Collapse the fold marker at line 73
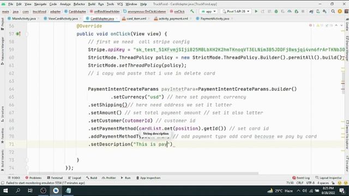The width and height of the screenshot is (349, 196). 27,160
